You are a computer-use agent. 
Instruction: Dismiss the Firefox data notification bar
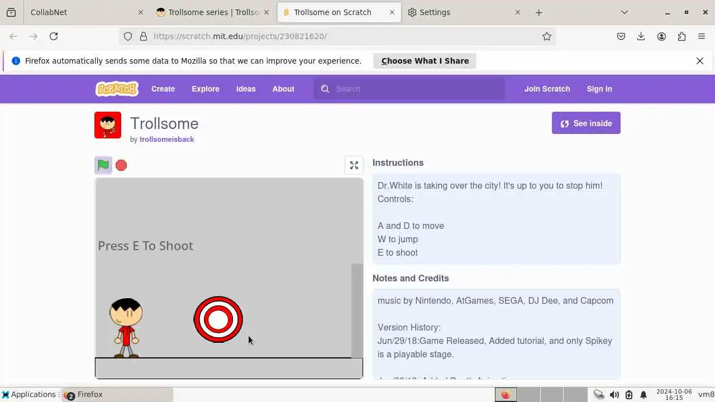700,61
